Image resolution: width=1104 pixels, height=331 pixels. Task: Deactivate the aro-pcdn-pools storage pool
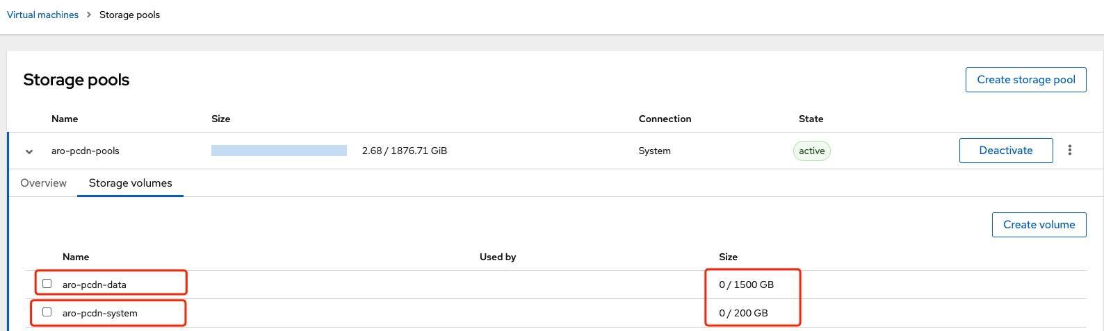pyautogui.click(x=1005, y=151)
